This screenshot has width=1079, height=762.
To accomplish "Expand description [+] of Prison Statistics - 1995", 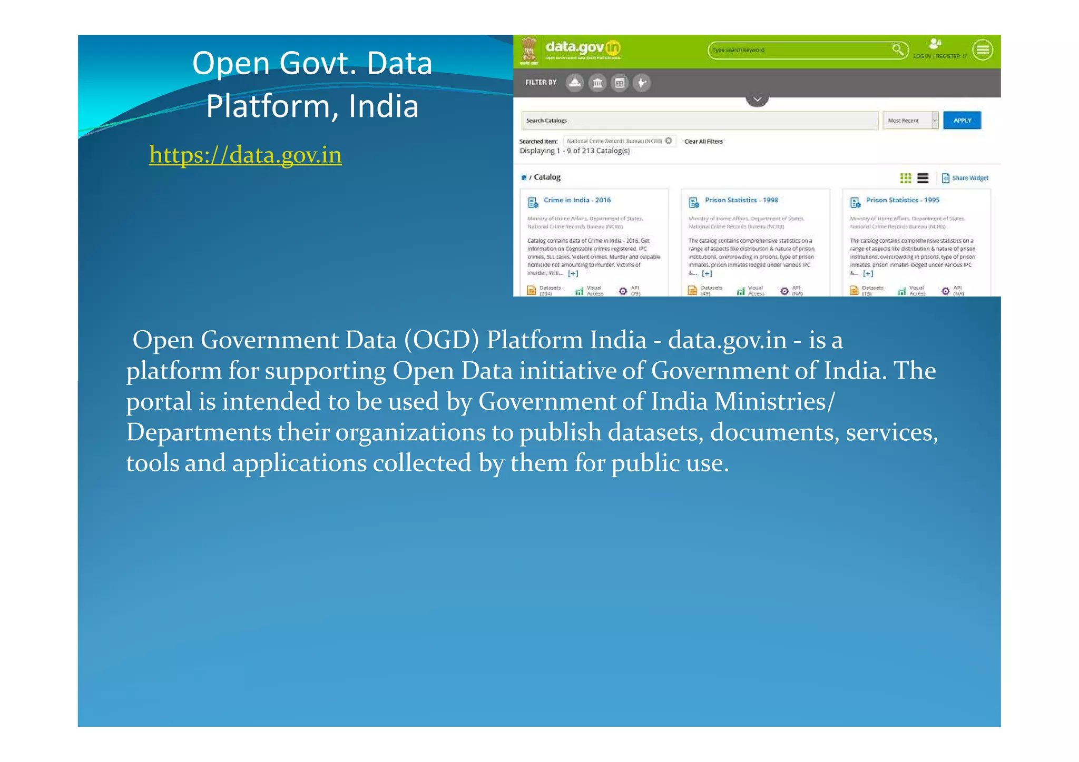I will tap(868, 273).
